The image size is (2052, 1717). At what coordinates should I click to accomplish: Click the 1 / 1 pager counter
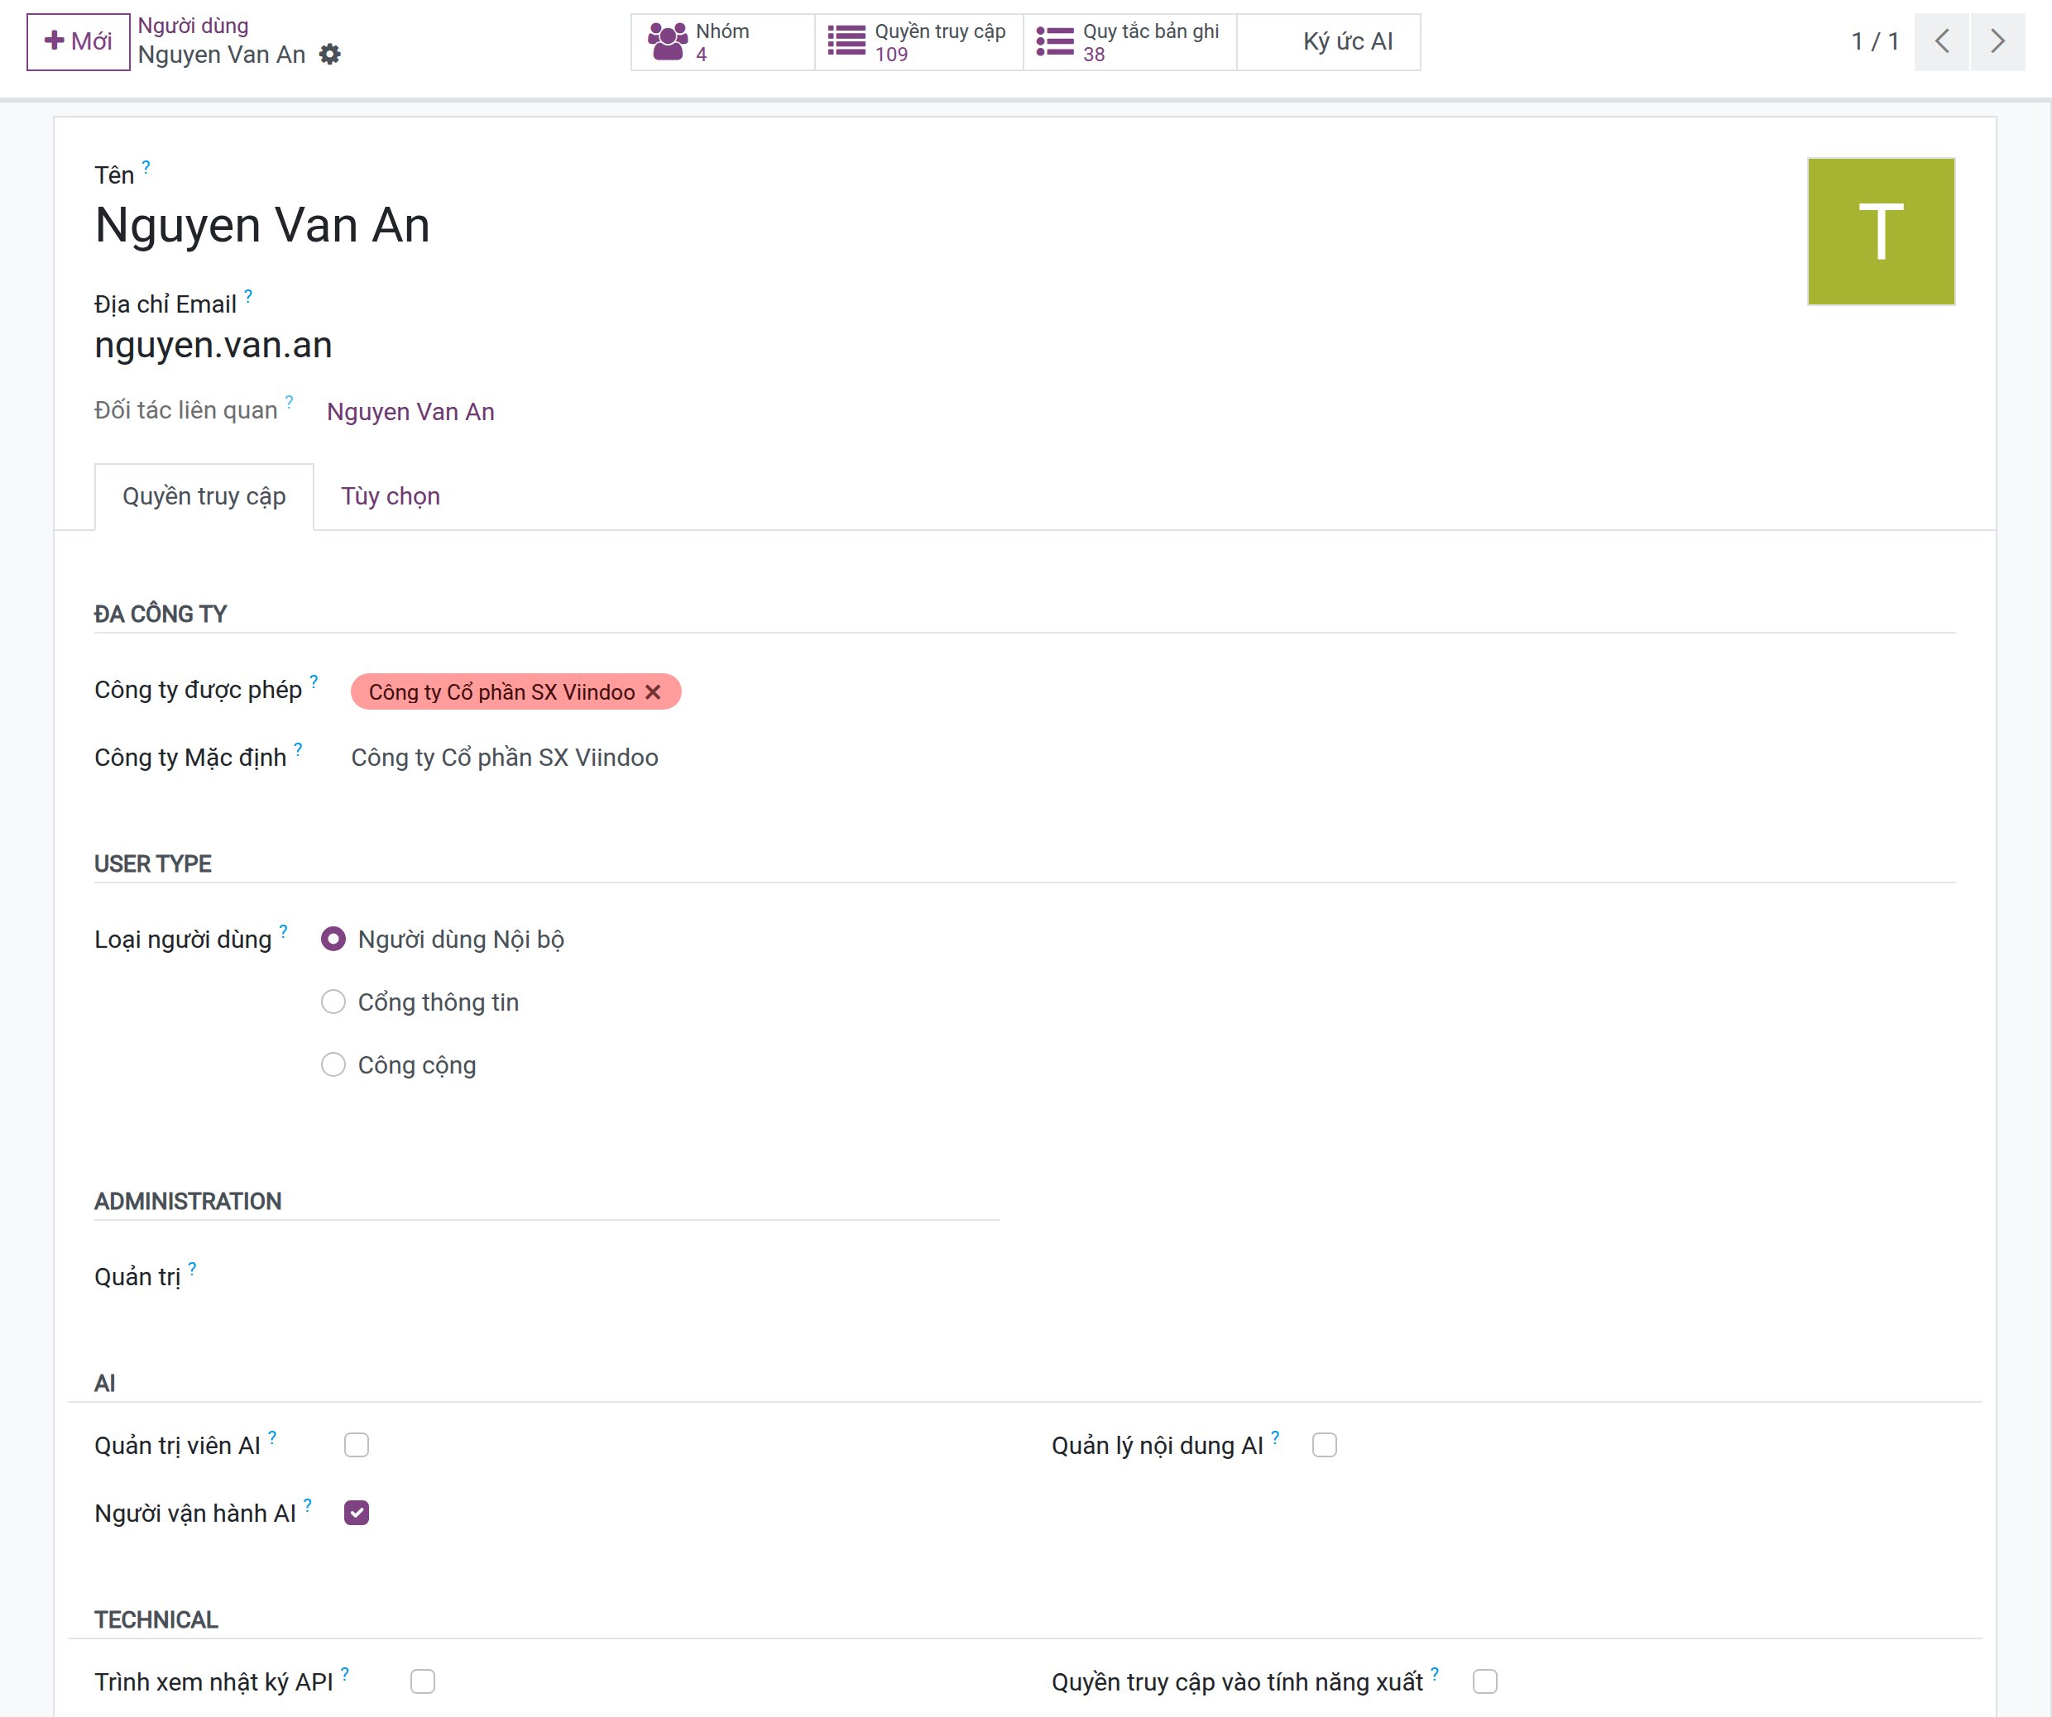point(1874,42)
